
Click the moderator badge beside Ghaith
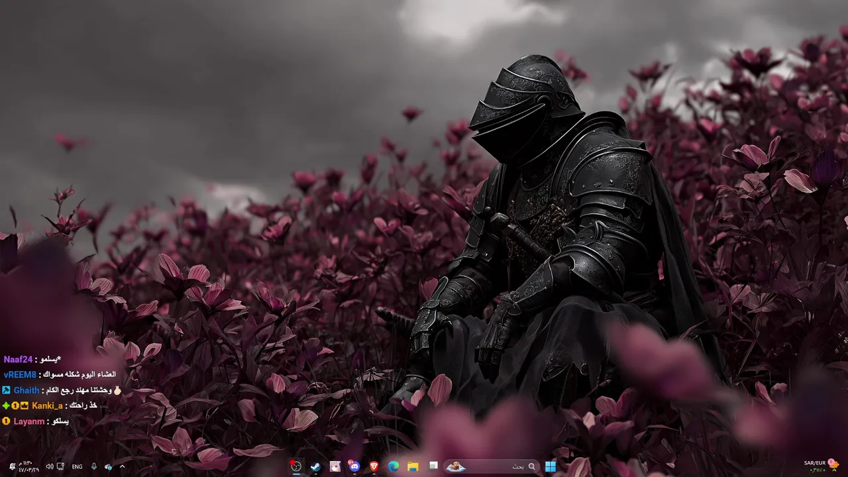7,390
